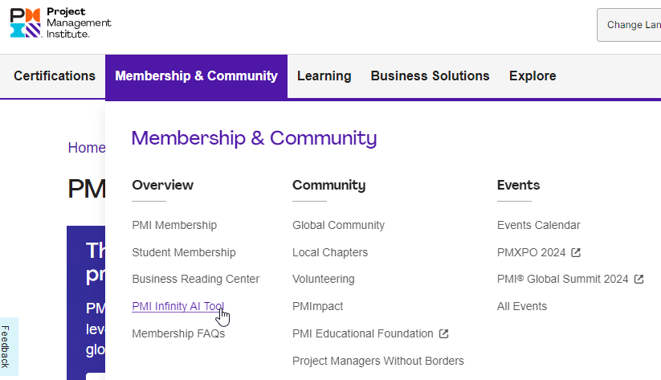This screenshot has width=661, height=380.
Task: Click external link icon beside PMI Global Summit 2024
Action: pos(639,280)
